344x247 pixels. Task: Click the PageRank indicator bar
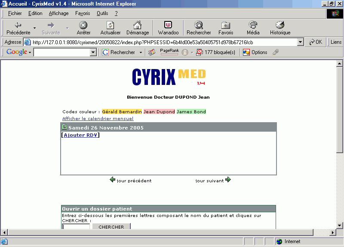coord(169,54)
